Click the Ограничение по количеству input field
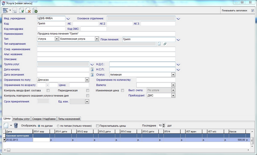257x155 pixels. (x=156, y=80)
